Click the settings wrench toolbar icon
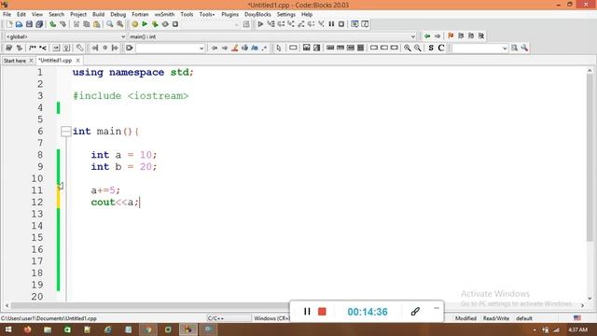 [x=524, y=48]
